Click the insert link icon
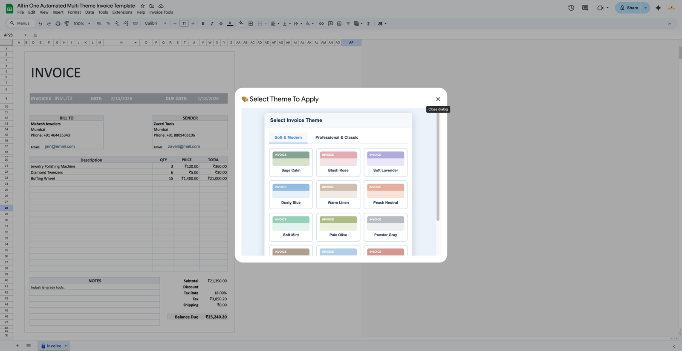Viewport: 682px width, 351px height. pyautogui.click(x=321, y=23)
